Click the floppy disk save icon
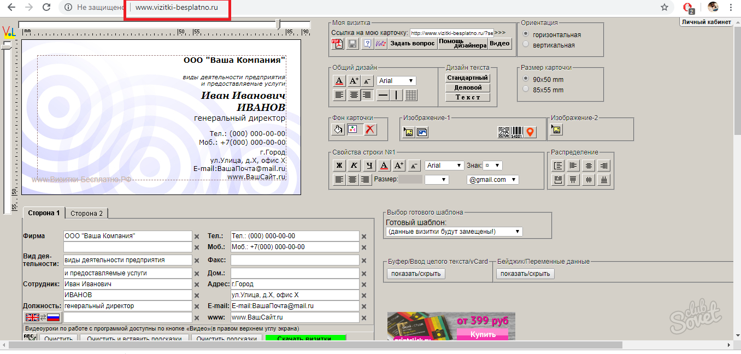The width and height of the screenshot is (741, 354). coord(353,44)
